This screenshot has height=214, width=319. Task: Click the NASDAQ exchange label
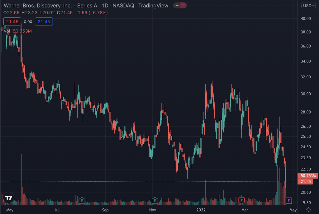point(123,6)
